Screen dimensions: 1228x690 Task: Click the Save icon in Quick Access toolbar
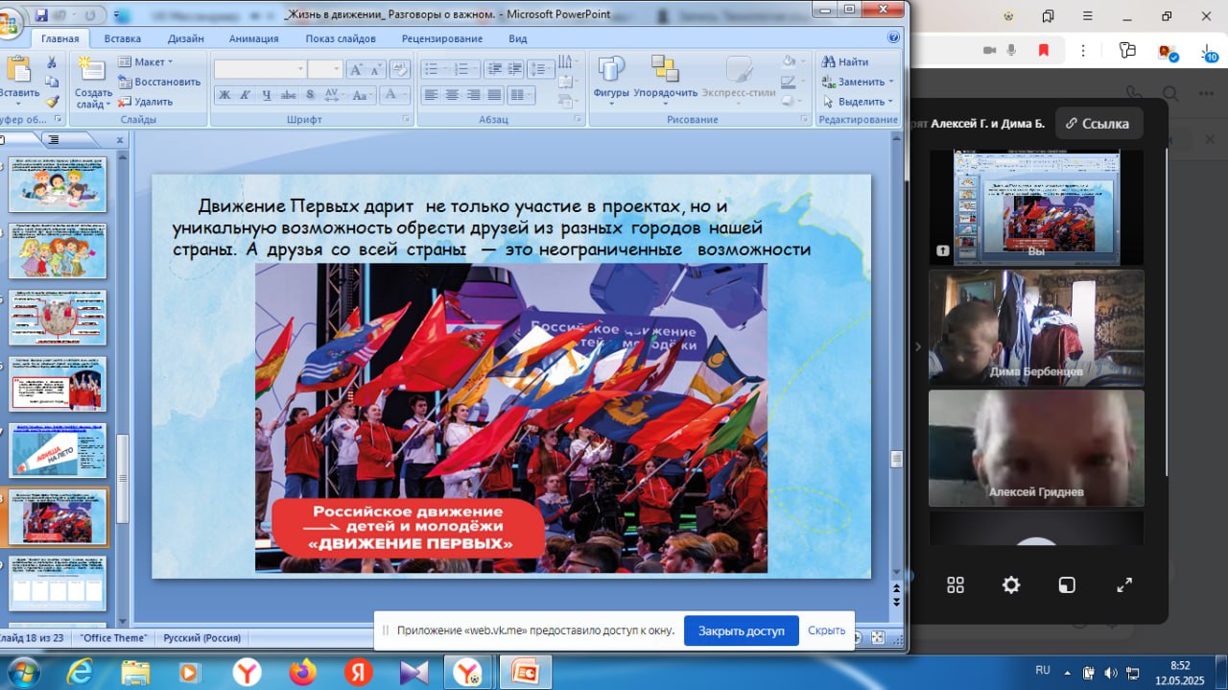[x=41, y=16]
